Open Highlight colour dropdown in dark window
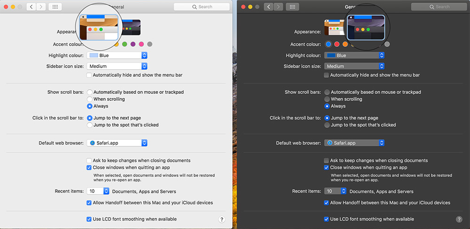Viewport: 470px width, 229px height. (354, 55)
